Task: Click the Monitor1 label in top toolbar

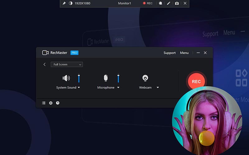Action: [x=125, y=3]
